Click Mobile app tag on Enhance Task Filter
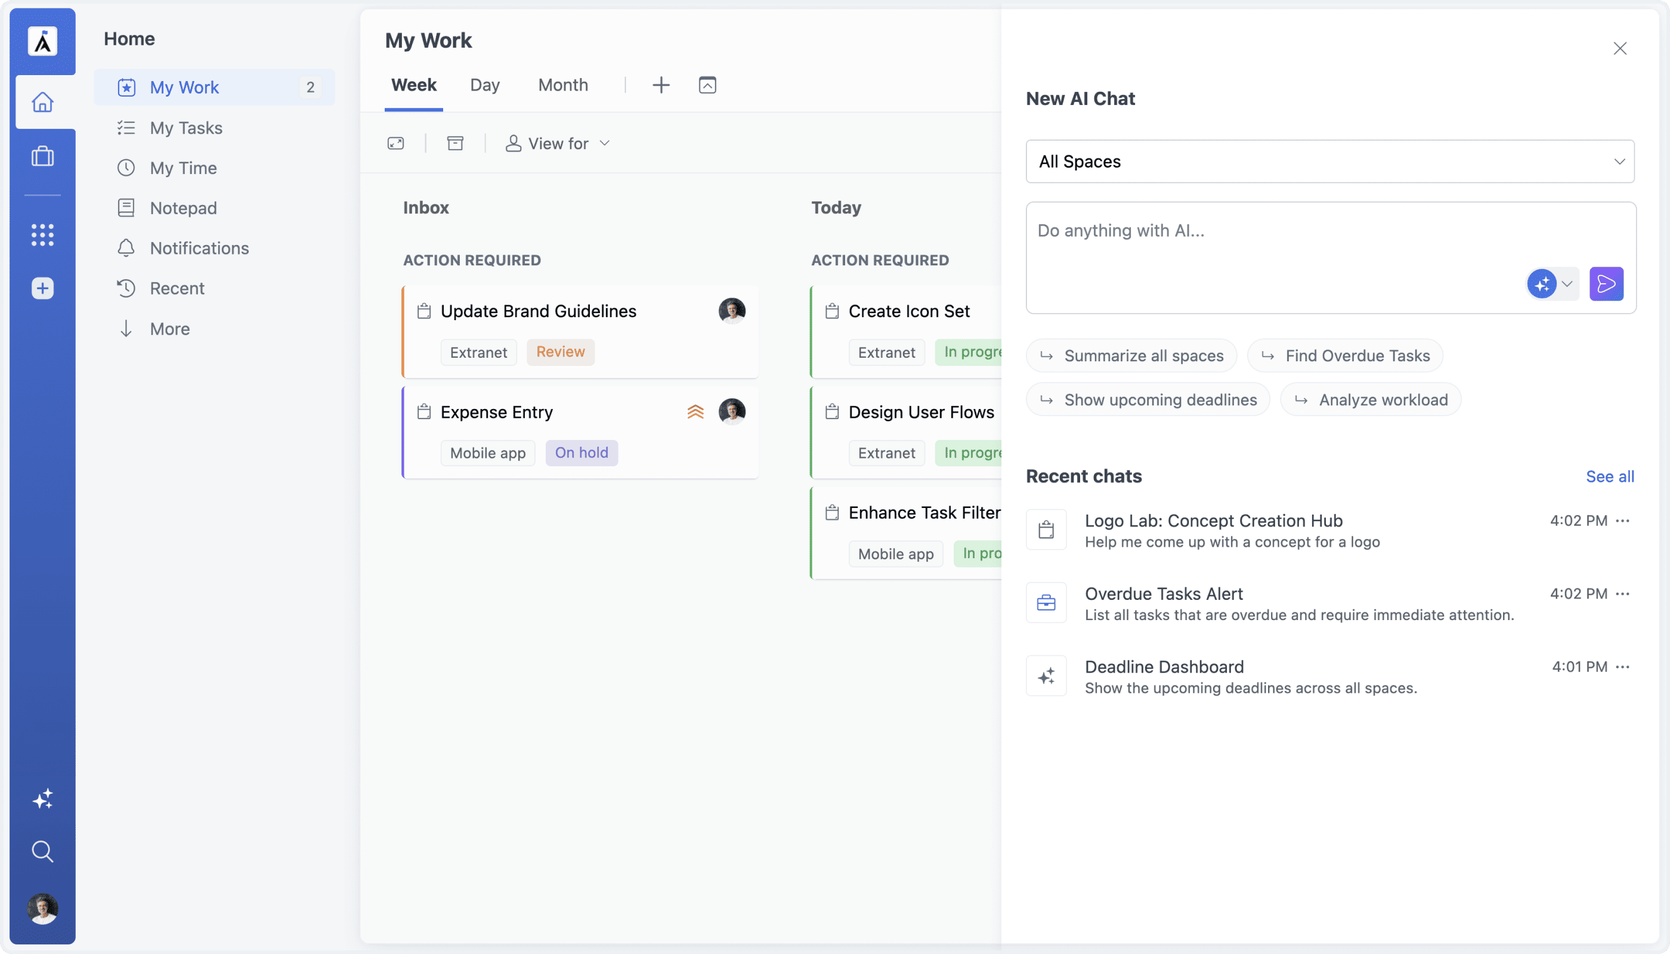1670x954 pixels. (895, 554)
